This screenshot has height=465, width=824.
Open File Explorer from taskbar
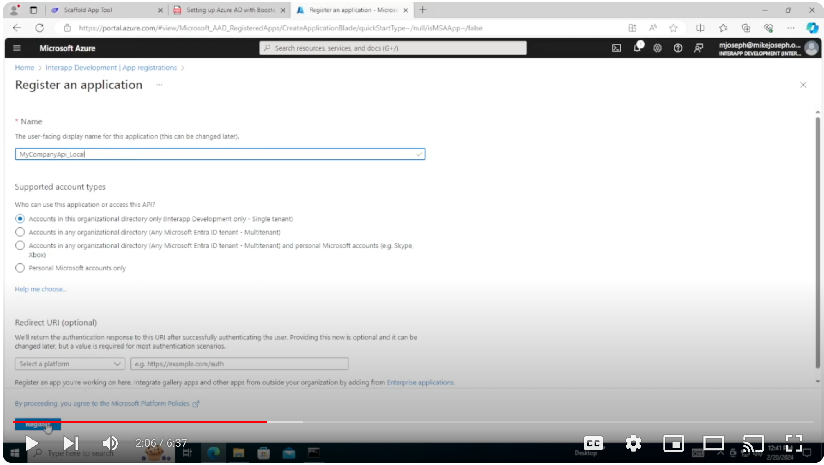239,453
